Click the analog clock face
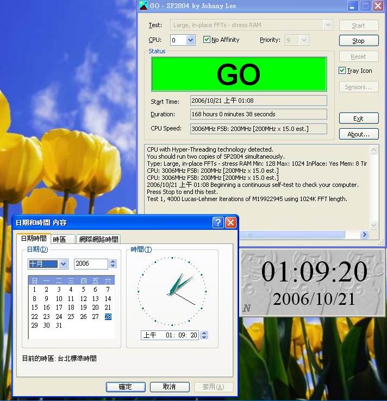Screen dimensions: 387x401 click(172, 291)
